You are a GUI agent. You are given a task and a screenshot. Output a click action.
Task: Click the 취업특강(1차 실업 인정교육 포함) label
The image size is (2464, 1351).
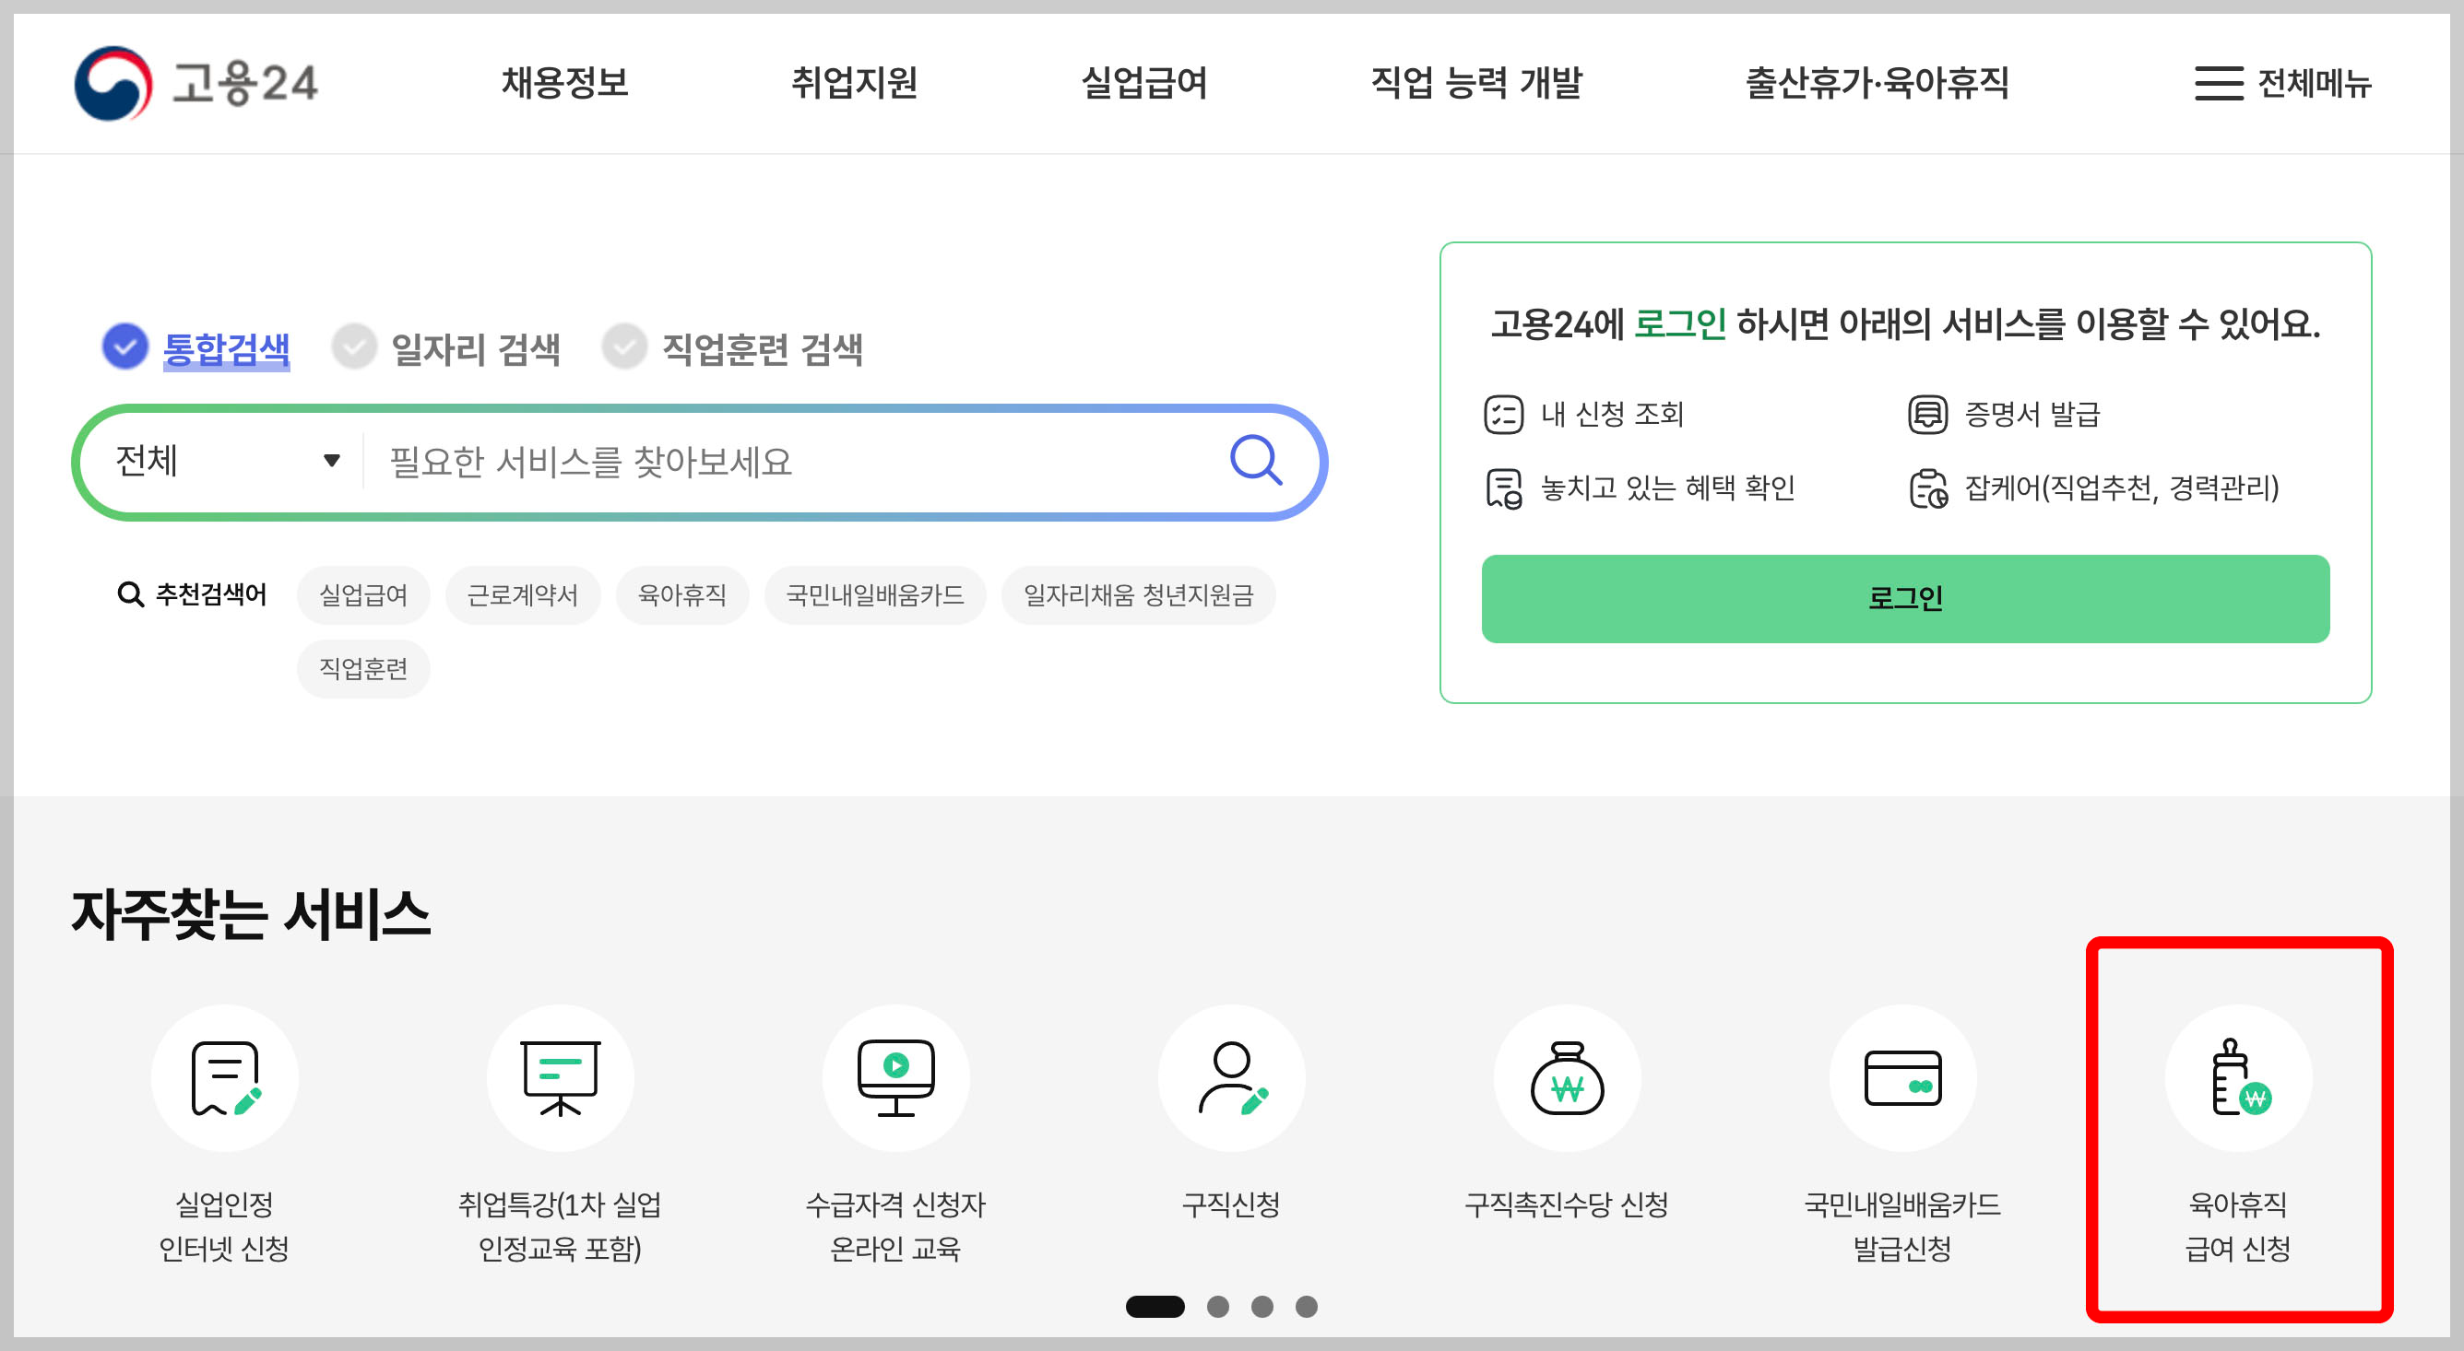coord(560,1226)
